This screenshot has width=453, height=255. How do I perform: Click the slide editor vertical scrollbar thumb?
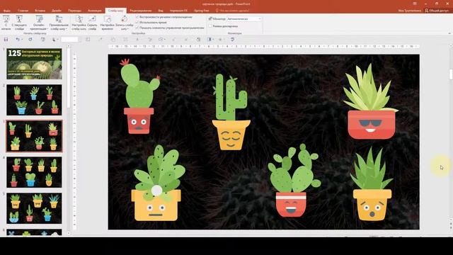pyautogui.click(x=451, y=74)
